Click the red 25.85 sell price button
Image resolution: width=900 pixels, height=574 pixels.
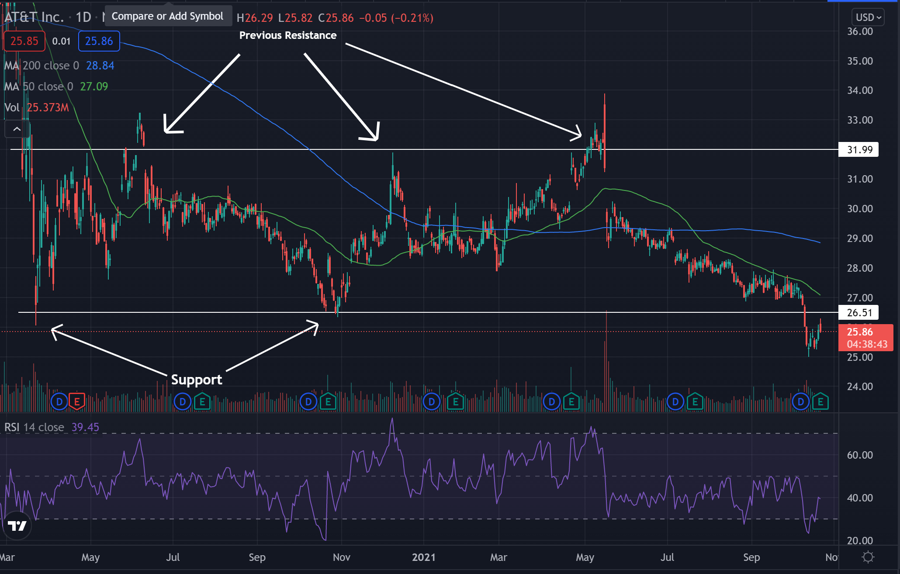coord(24,41)
